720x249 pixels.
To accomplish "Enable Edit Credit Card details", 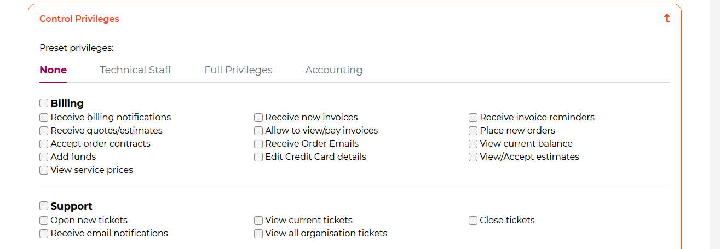I will (x=258, y=157).
